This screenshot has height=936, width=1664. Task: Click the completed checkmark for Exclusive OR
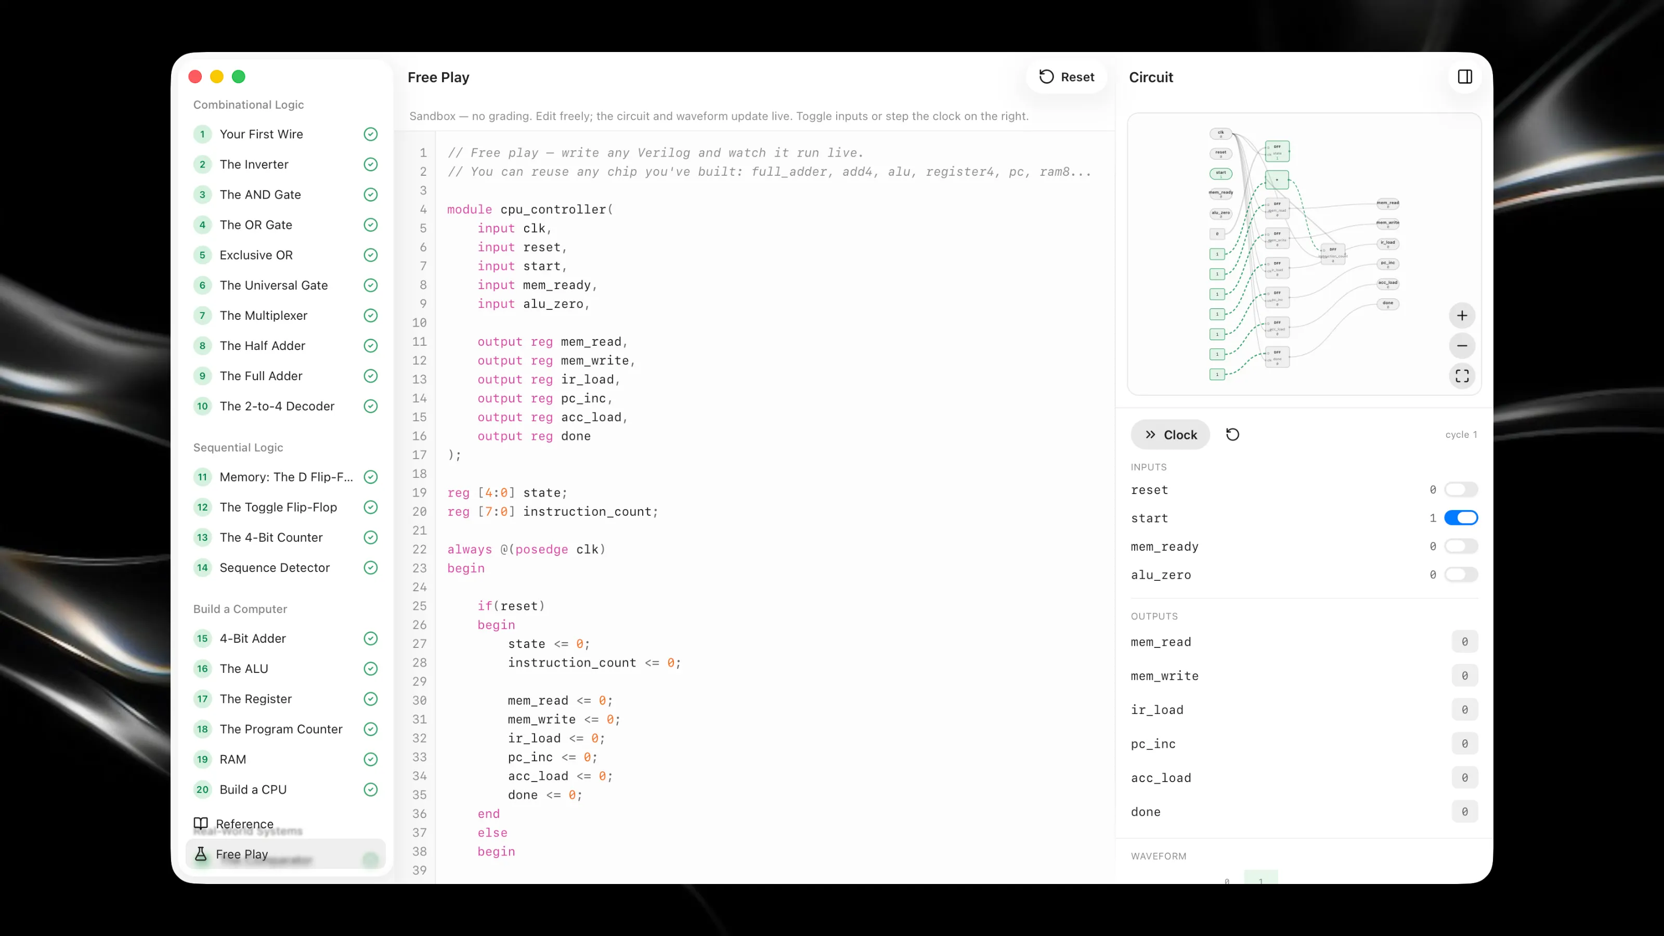371,255
